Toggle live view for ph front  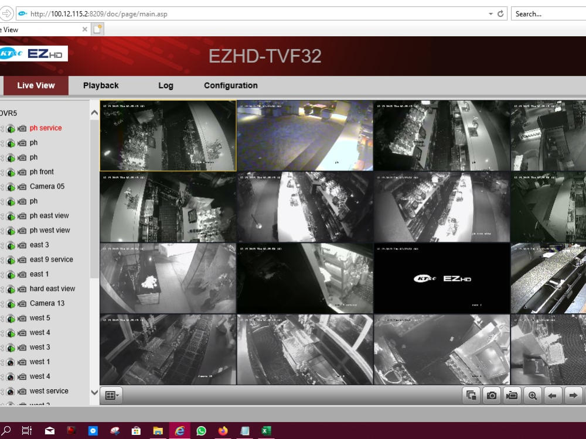pos(11,173)
